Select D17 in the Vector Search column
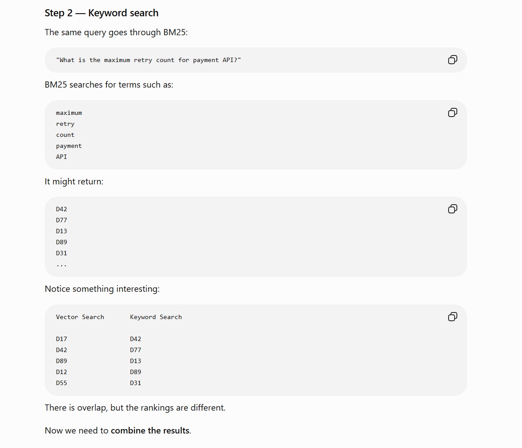522x448 pixels. tap(62, 339)
